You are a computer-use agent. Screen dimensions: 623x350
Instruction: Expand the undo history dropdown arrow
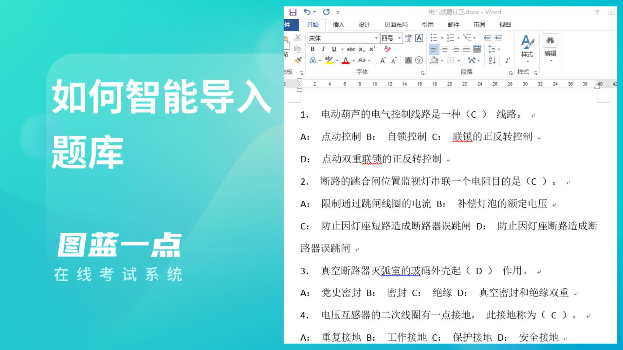314,12
